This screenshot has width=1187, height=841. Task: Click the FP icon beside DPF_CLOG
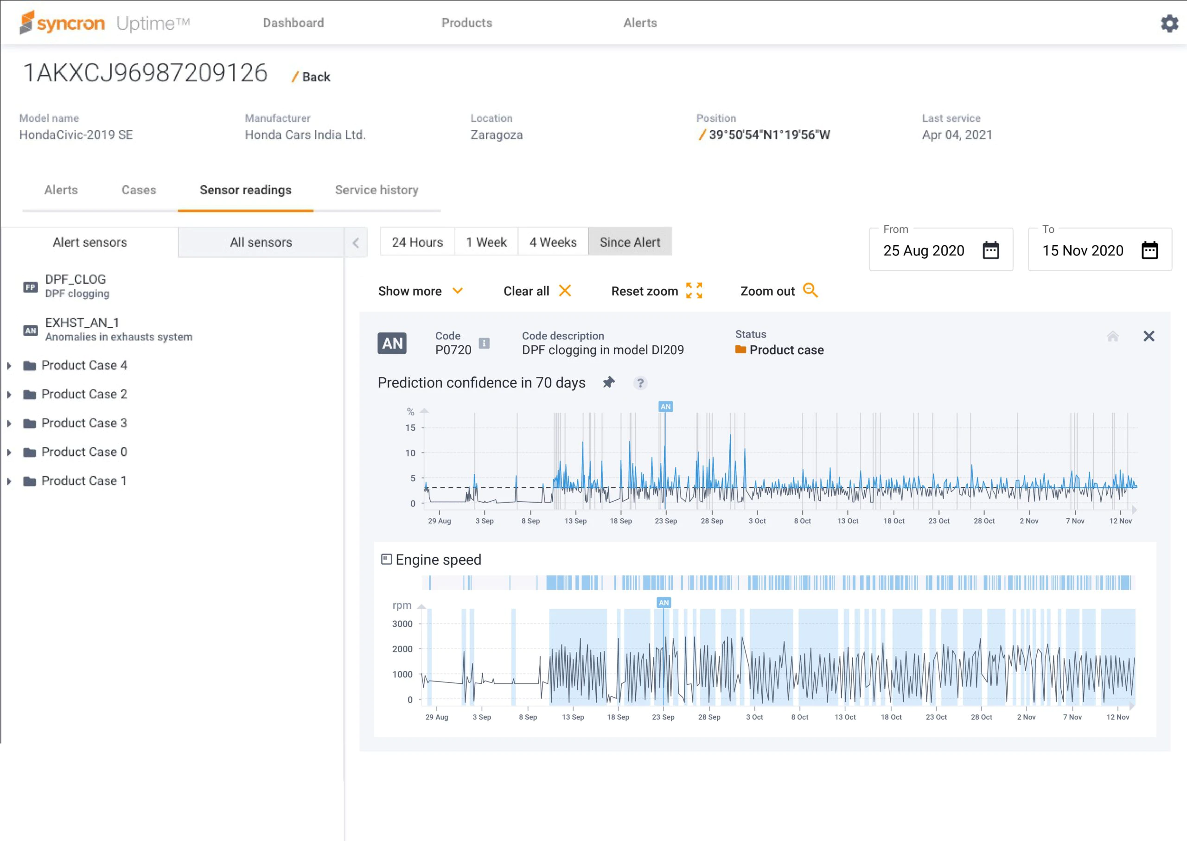pos(31,287)
